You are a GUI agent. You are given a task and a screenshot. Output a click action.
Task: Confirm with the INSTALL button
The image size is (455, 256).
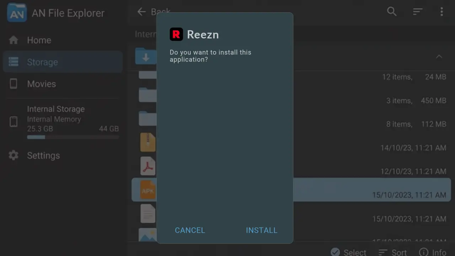tap(262, 230)
